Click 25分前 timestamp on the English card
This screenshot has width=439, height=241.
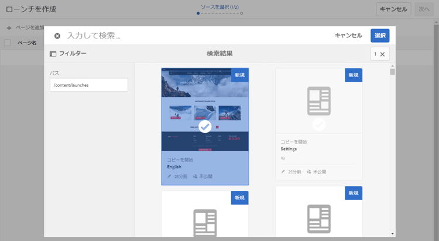tap(181, 176)
